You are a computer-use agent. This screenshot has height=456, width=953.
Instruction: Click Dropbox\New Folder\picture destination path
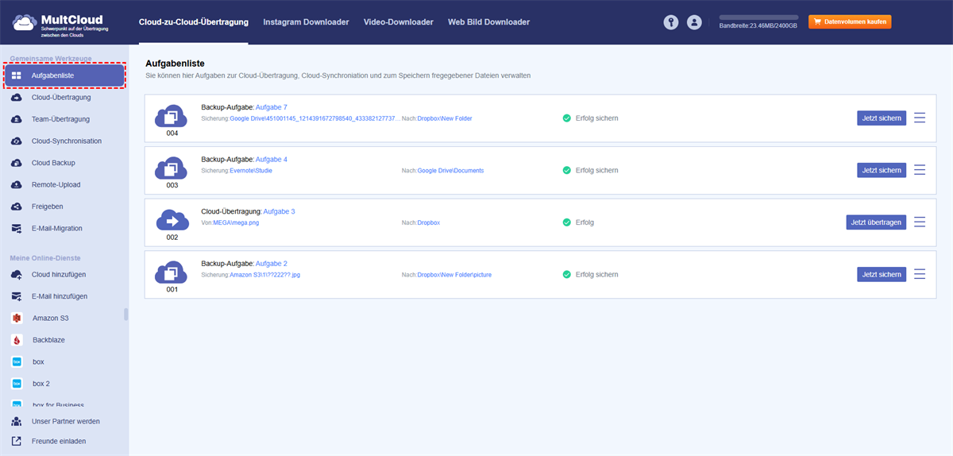(454, 275)
